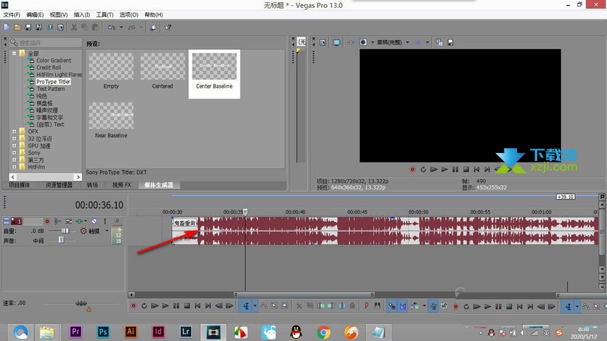Viewport: 607px width, 341px height.
Task: Adjust track 1 声像 pan slider
Action: (61, 240)
